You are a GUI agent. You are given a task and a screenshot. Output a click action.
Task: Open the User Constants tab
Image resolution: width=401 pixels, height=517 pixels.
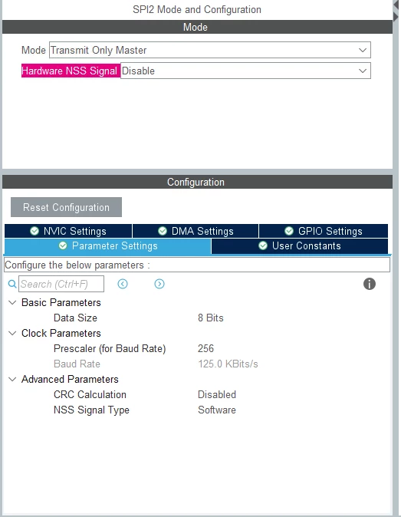tap(300, 246)
